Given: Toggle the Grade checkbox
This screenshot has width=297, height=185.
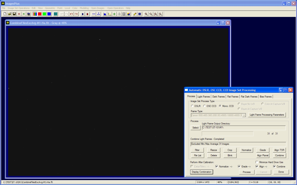Looking at the screenshot, I should point(239,166).
